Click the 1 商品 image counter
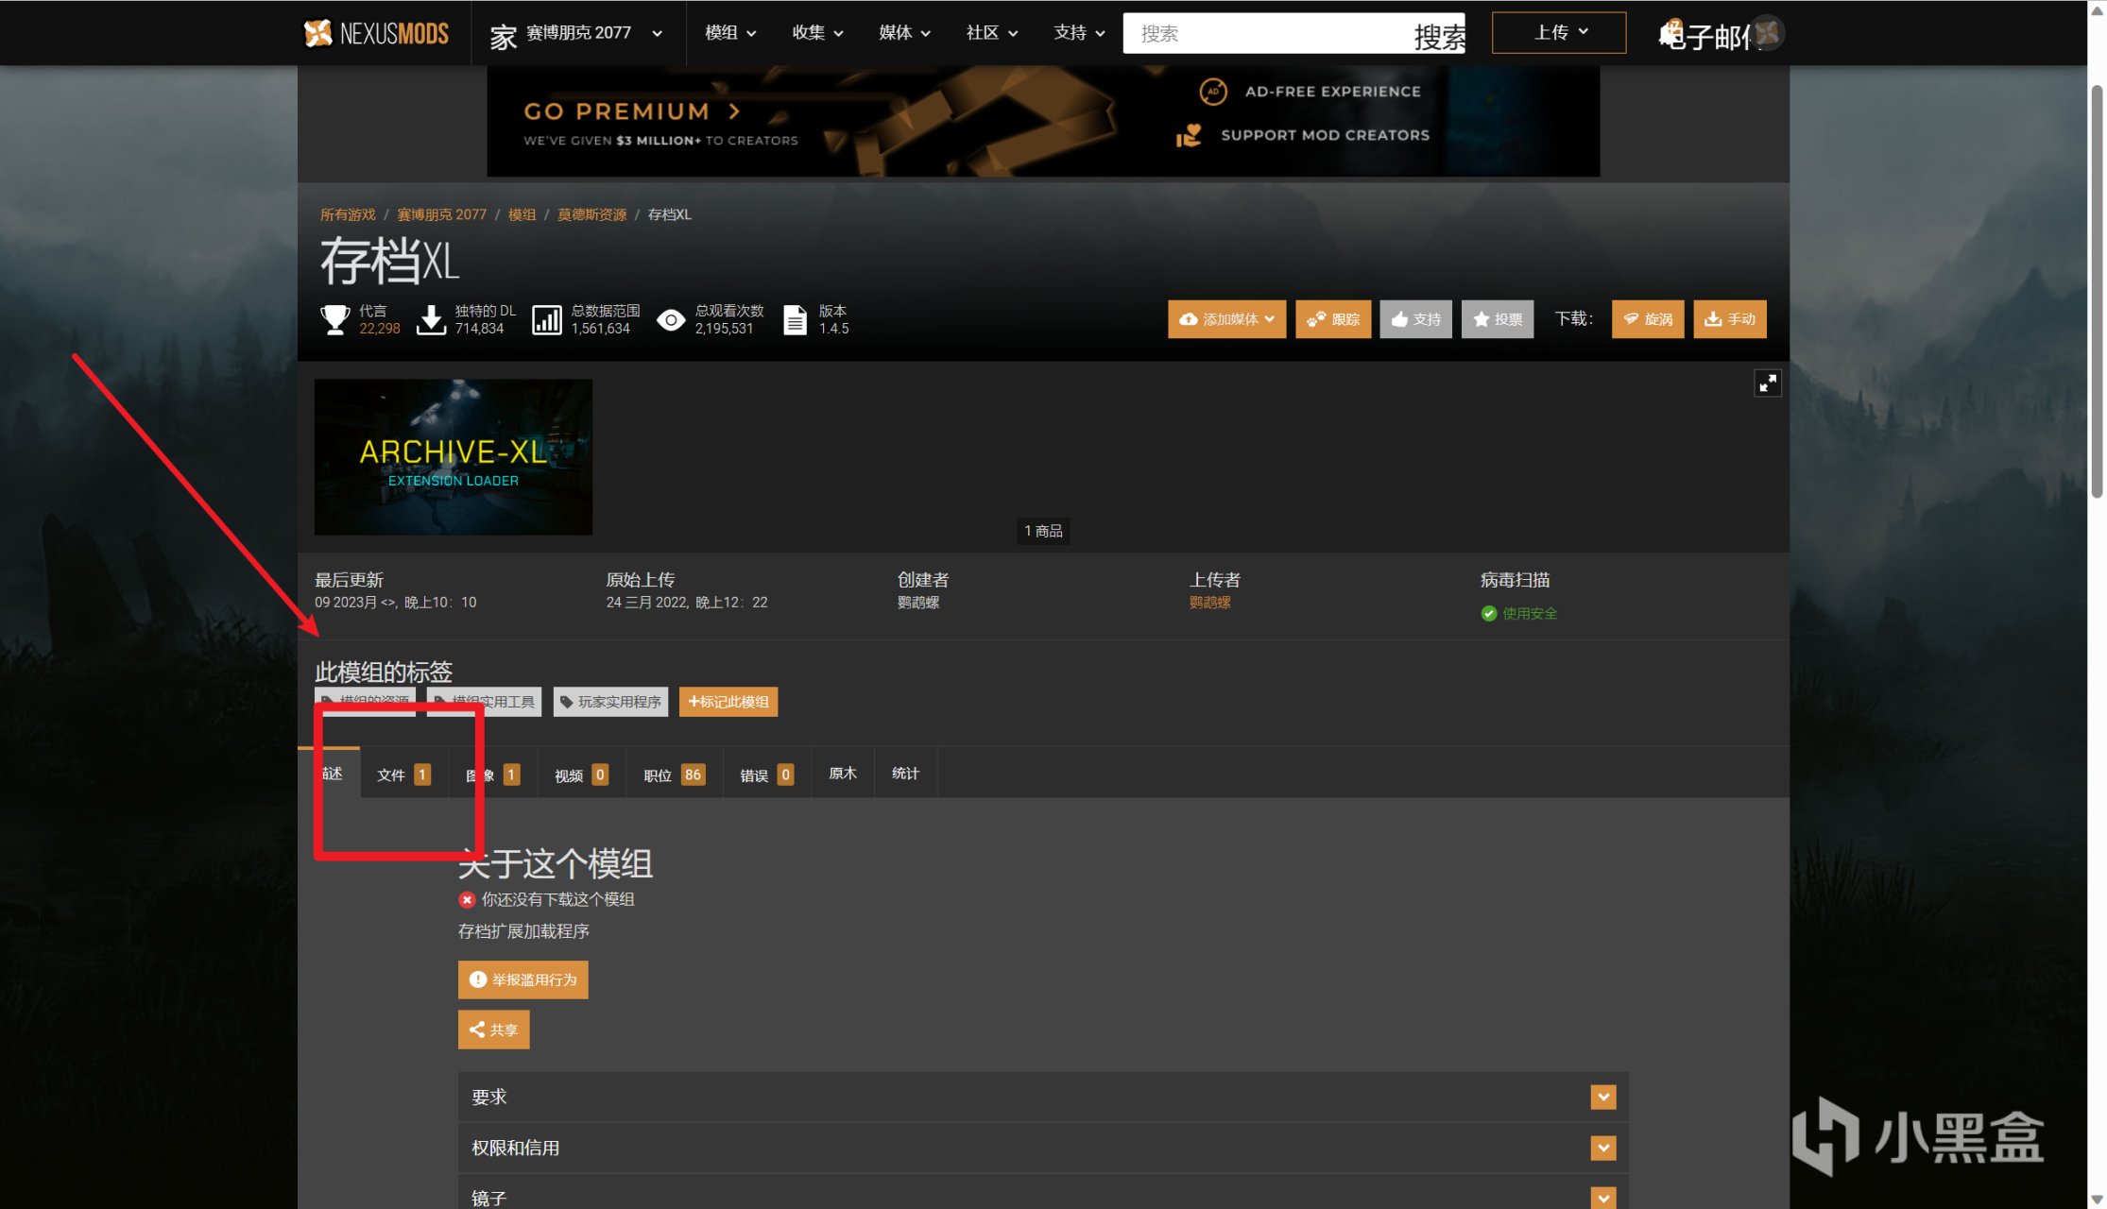This screenshot has height=1209, width=2107. coord(1043,532)
